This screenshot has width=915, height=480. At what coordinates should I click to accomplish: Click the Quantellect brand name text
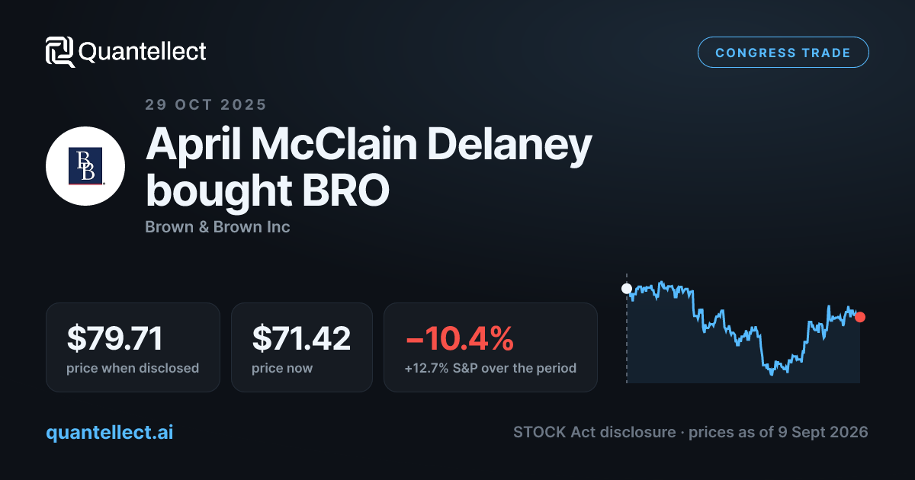143,52
